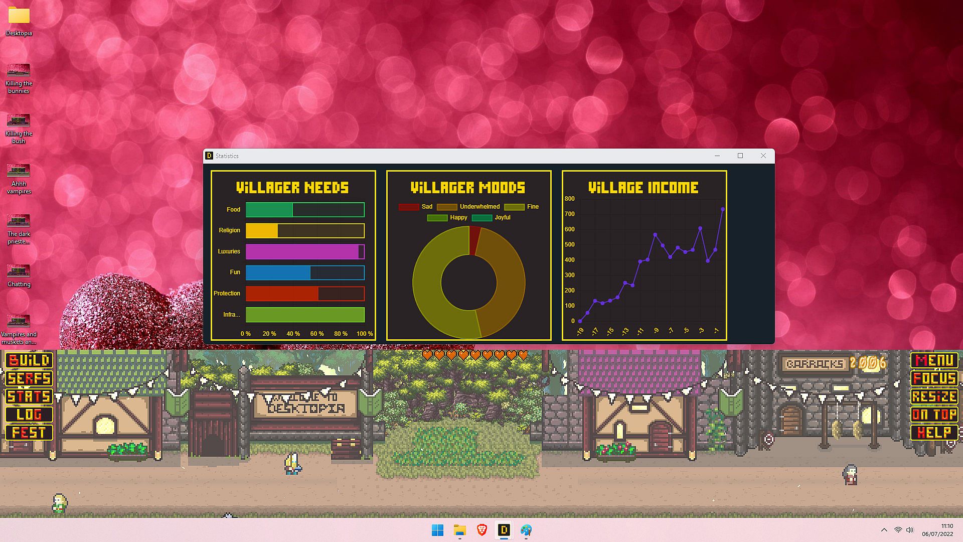The width and height of the screenshot is (963, 542).
Task: Click the last Village Income data point
Action: click(723, 209)
